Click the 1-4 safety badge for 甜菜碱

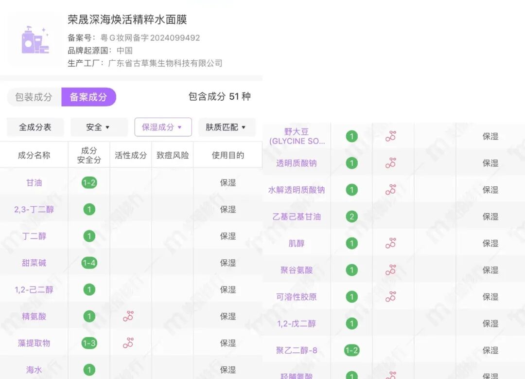point(89,263)
